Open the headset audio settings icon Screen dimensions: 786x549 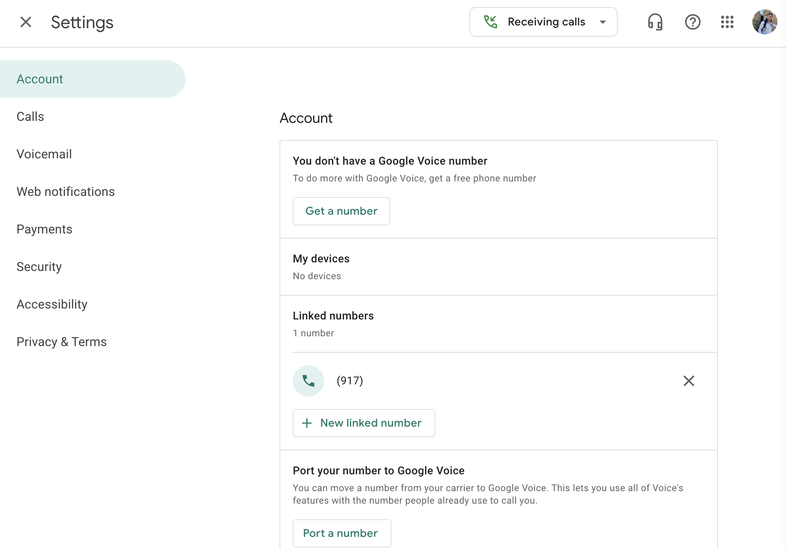pyautogui.click(x=655, y=22)
